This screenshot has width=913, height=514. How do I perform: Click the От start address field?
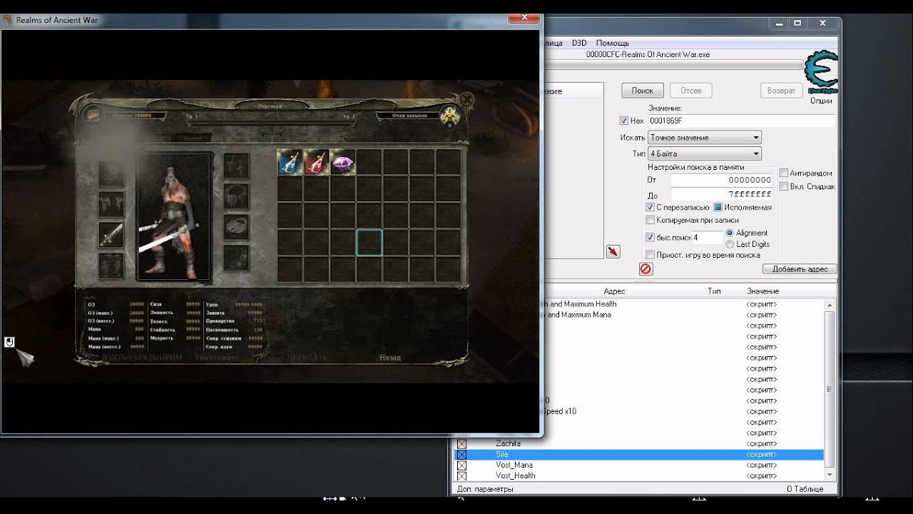[x=722, y=180]
